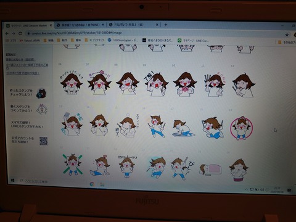This screenshot has width=296, height=222.
Task: Select sticker 18 girl lunging with sticks
Action: pos(213,128)
